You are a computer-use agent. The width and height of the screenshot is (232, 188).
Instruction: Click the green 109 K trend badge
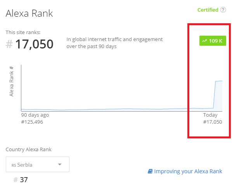coord(213,41)
